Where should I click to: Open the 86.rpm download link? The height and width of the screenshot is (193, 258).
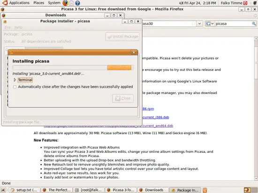tap(148, 109)
